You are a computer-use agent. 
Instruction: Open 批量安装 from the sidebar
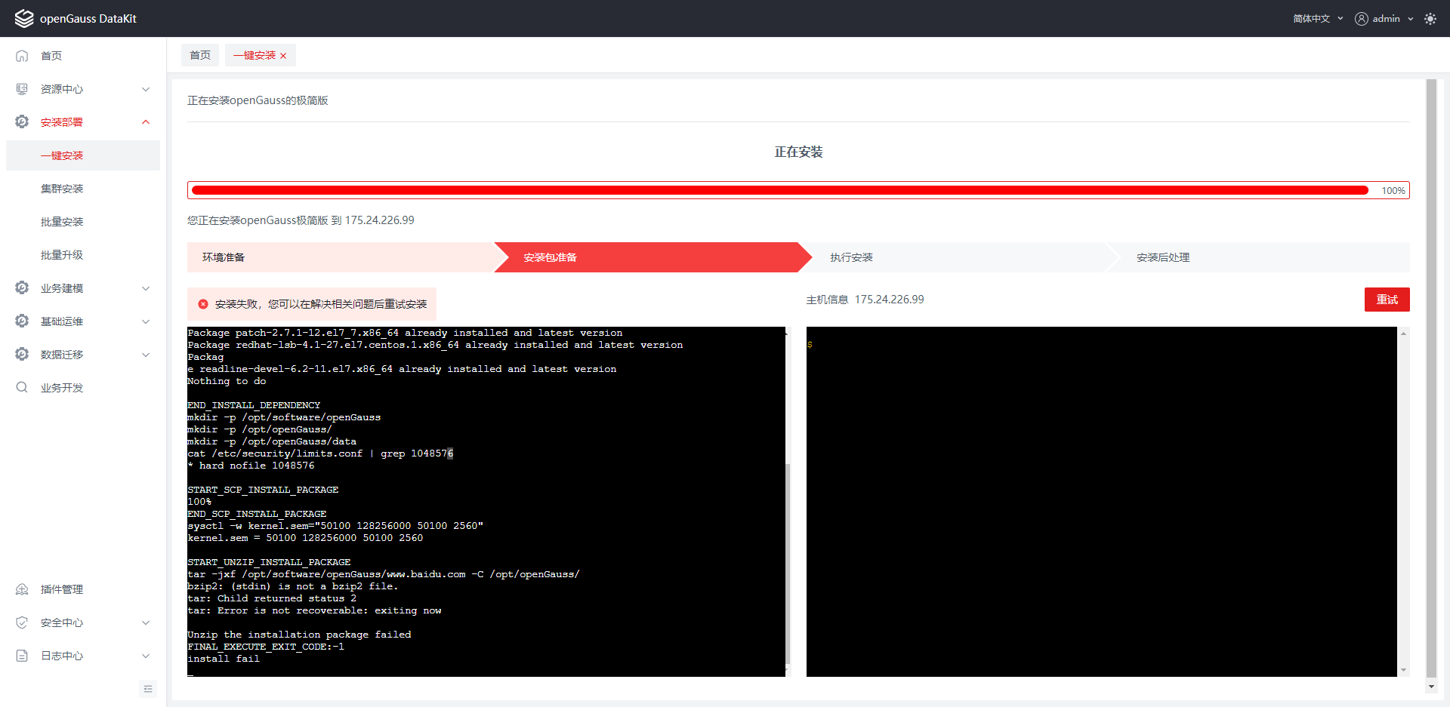pyautogui.click(x=62, y=222)
